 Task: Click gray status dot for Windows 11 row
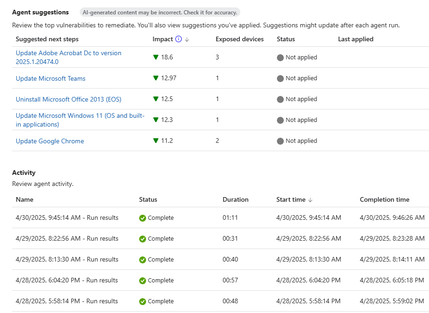point(280,121)
